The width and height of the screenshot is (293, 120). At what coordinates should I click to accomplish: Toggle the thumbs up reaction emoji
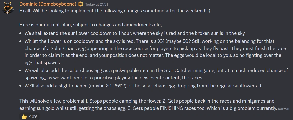pyautogui.click(x=24, y=116)
